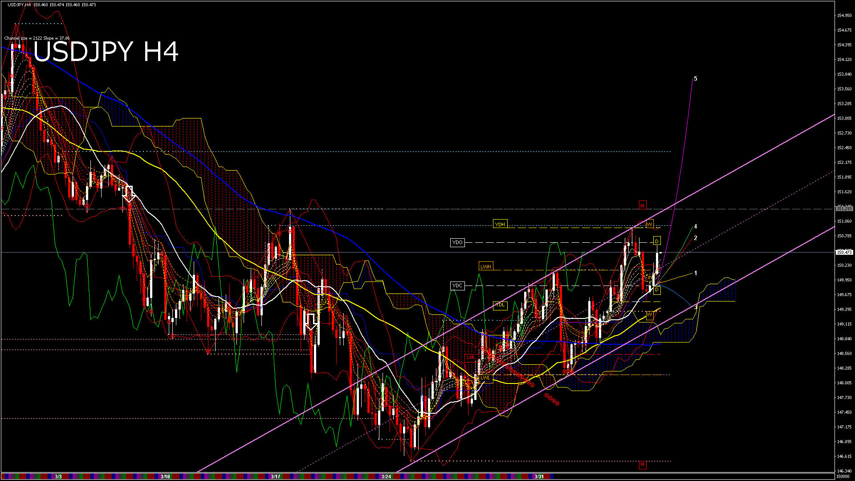
Task: Click the 150000 indicator scale label
Action: [843, 477]
